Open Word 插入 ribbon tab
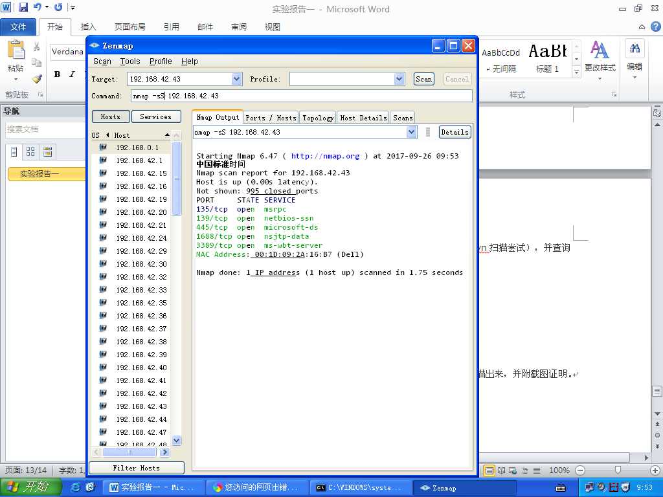663x497 pixels. [x=88, y=27]
